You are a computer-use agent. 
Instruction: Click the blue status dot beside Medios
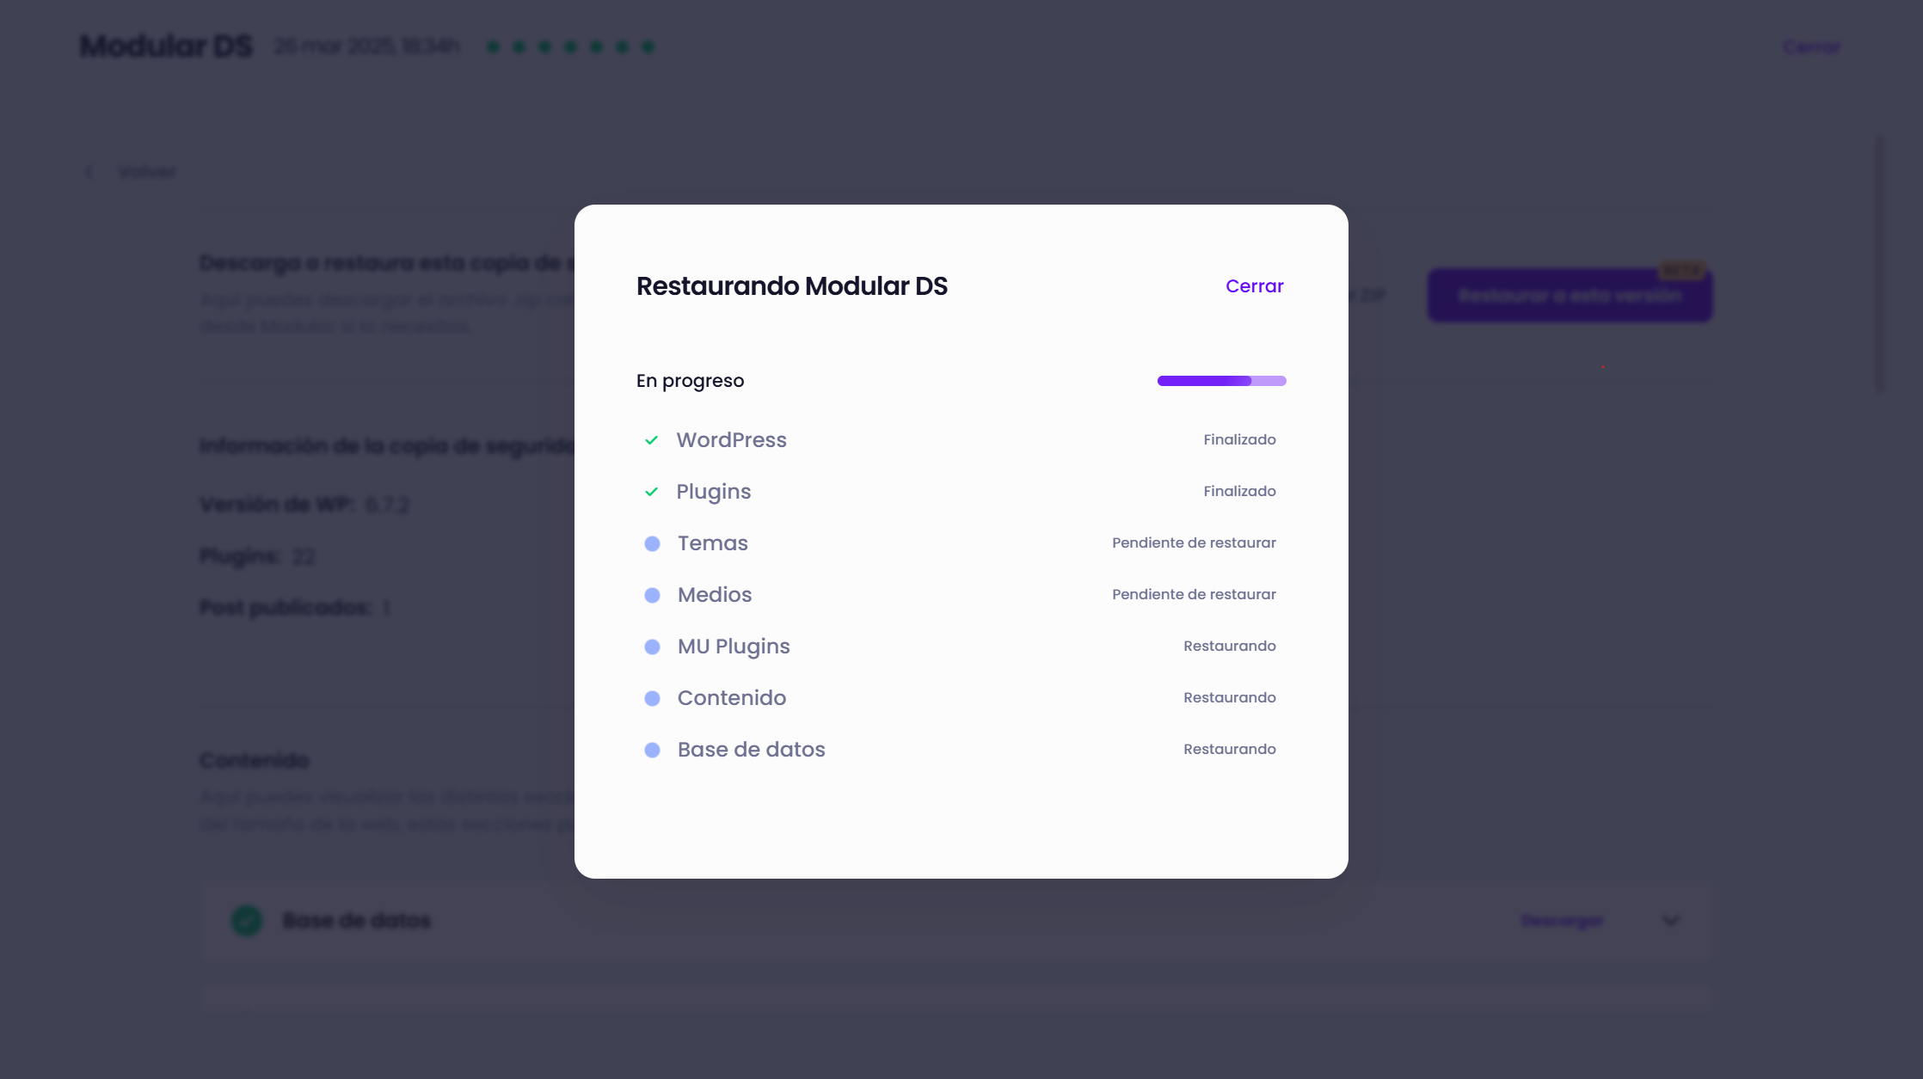652,595
